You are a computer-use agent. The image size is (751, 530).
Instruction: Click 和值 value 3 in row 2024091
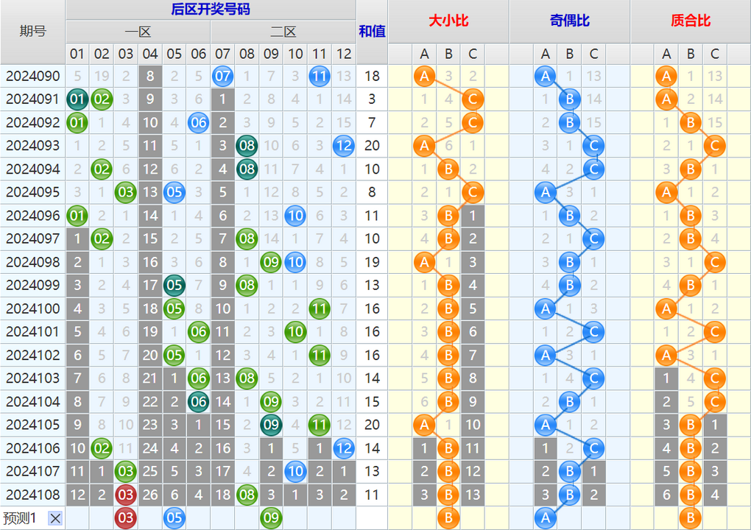coord(372,99)
